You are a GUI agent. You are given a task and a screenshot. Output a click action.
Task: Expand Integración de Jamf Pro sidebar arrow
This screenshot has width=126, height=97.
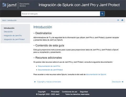[3, 36]
